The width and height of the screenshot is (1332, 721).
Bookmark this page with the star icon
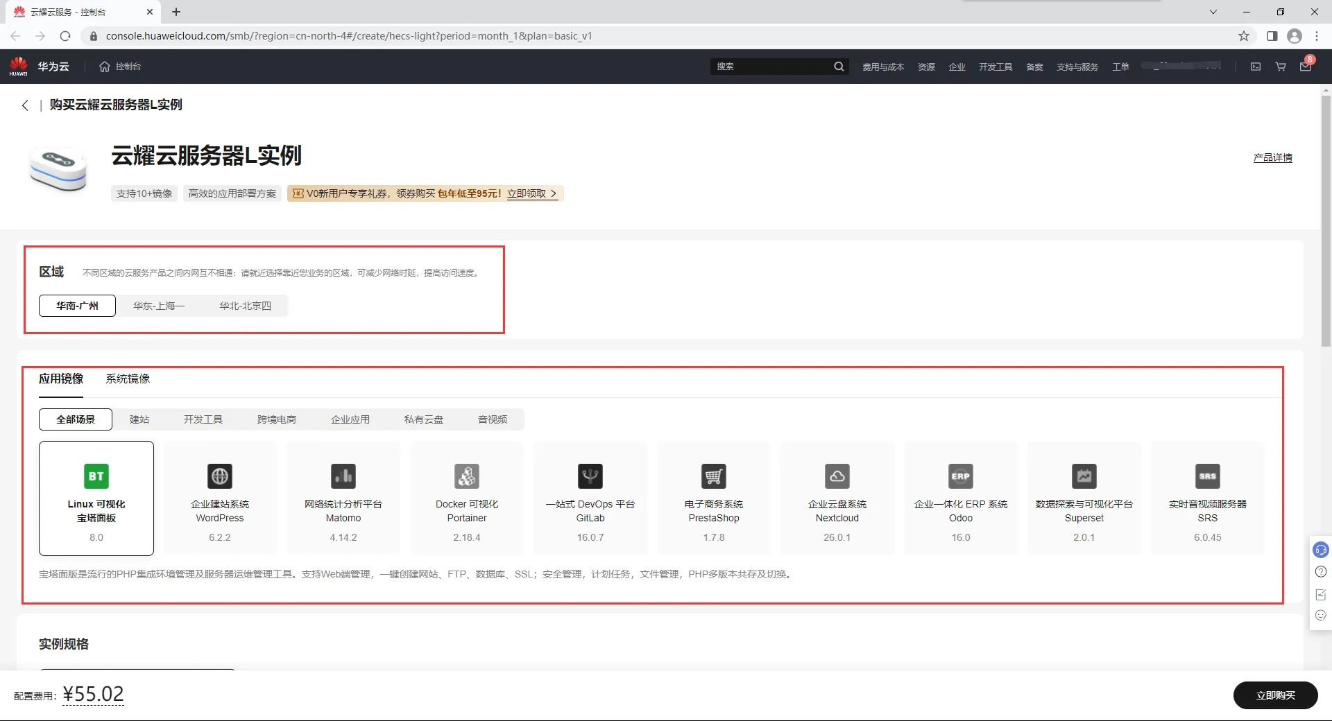[1244, 36]
